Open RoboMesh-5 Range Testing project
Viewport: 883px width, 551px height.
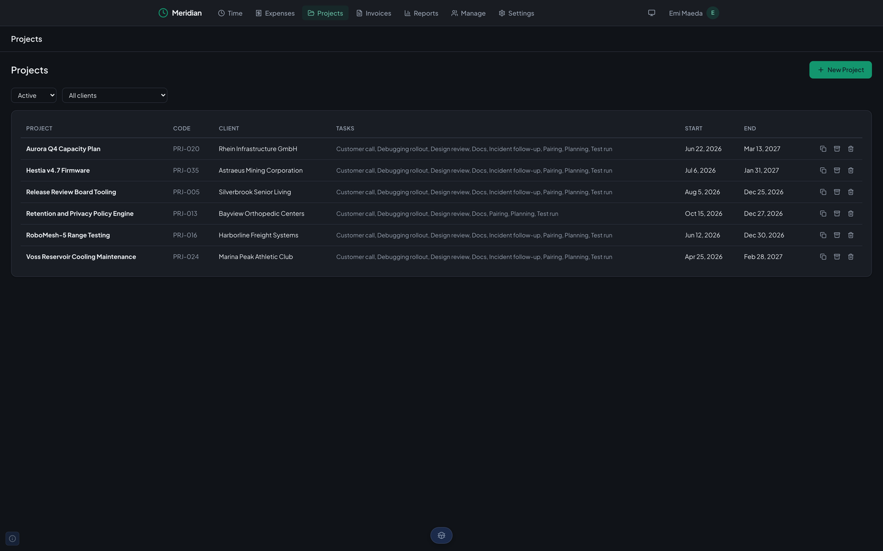[x=68, y=235]
